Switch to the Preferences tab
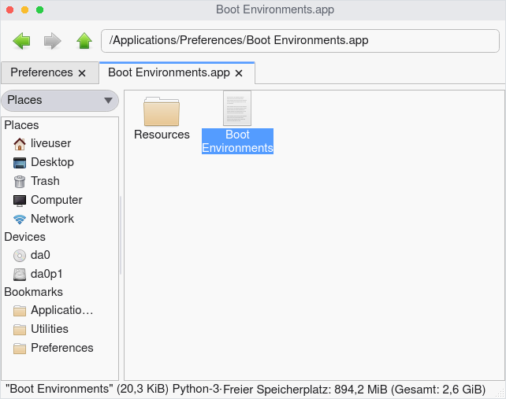 point(41,72)
